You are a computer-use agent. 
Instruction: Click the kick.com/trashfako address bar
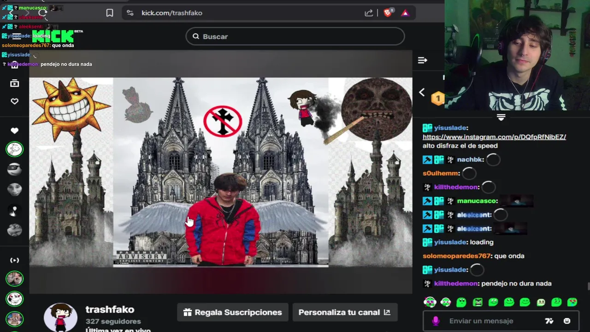pos(268,13)
